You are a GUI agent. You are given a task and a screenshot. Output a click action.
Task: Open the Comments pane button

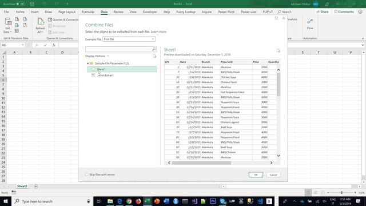click(x=344, y=12)
